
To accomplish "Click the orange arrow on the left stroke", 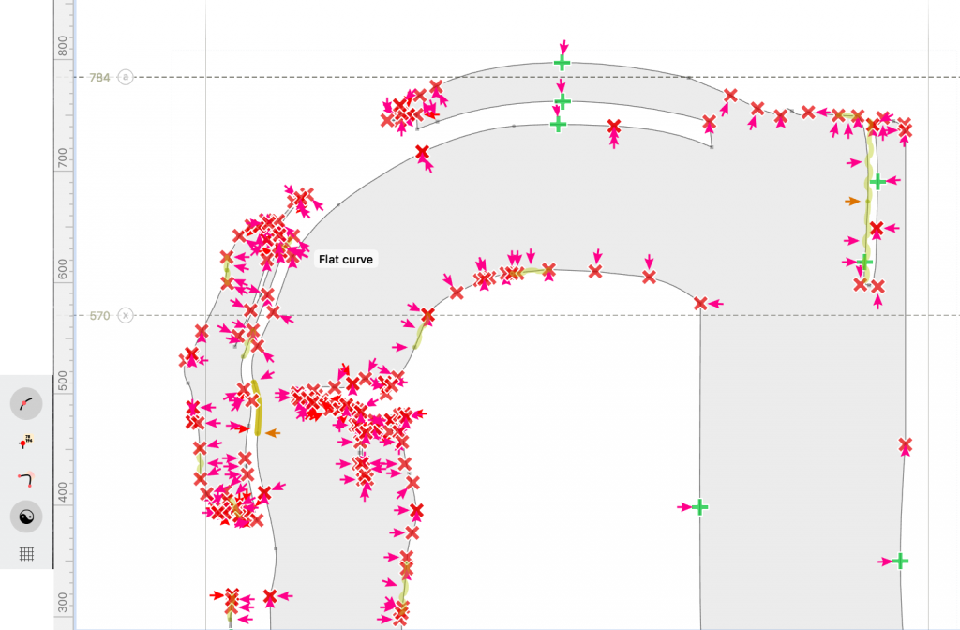I will 272,433.
